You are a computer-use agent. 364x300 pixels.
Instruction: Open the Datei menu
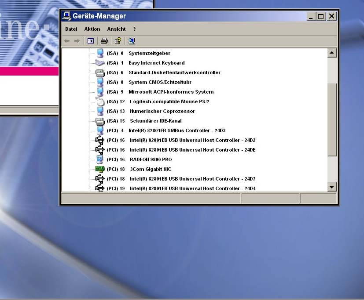coord(71,29)
